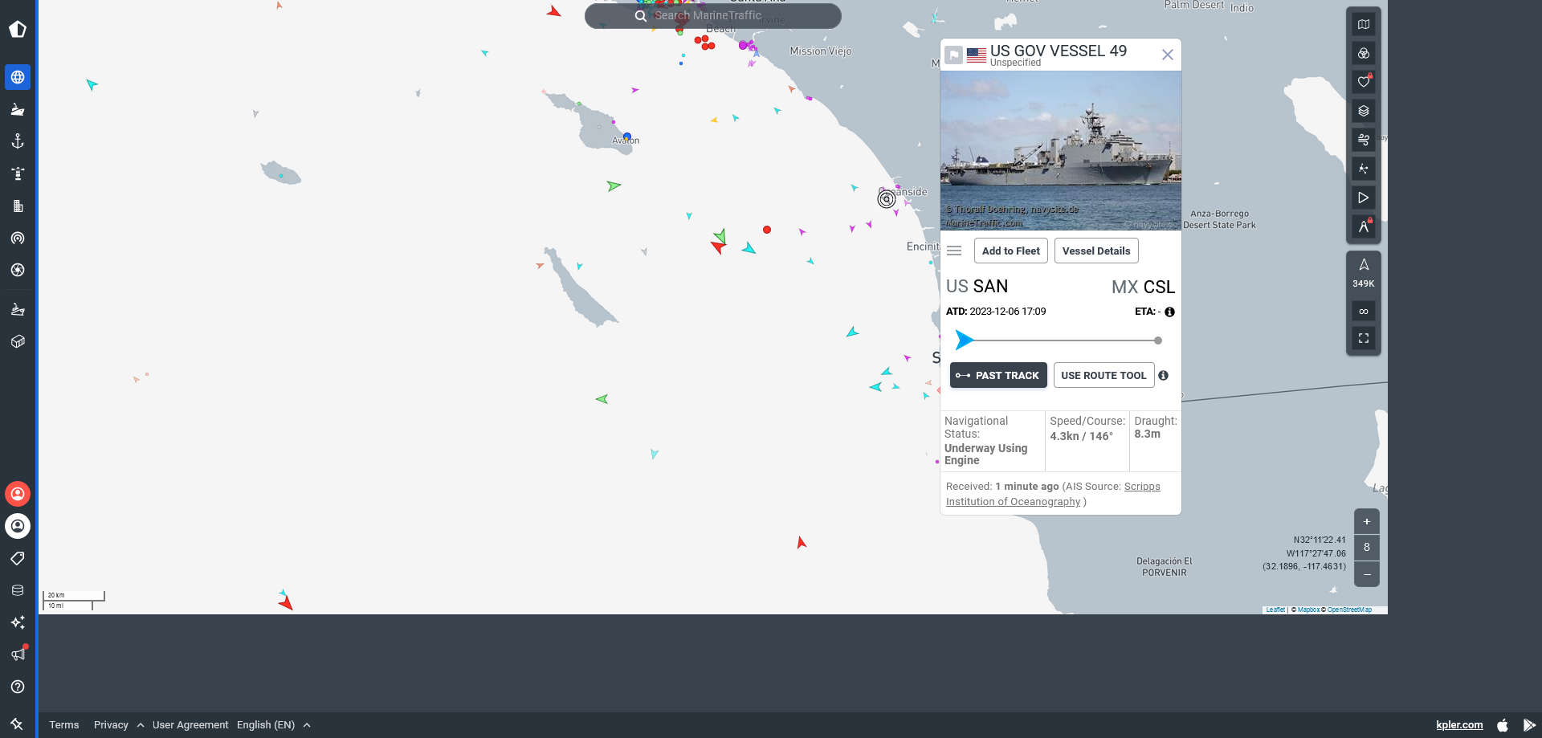Click the Vessel Details button
The width and height of the screenshot is (1542, 738).
(x=1096, y=251)
